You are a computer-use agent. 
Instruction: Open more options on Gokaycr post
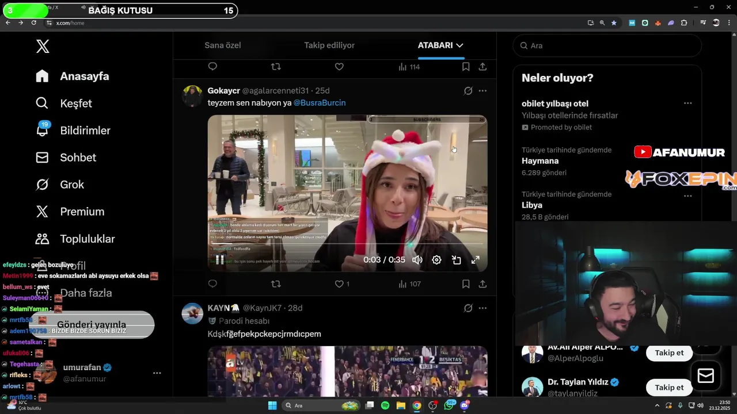click(483, 91)
